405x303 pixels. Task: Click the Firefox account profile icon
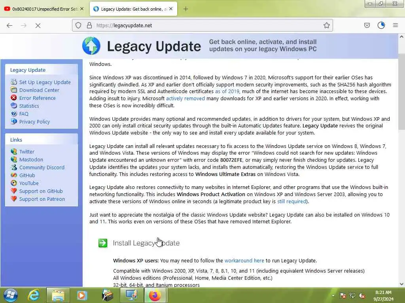pos(381,25)
